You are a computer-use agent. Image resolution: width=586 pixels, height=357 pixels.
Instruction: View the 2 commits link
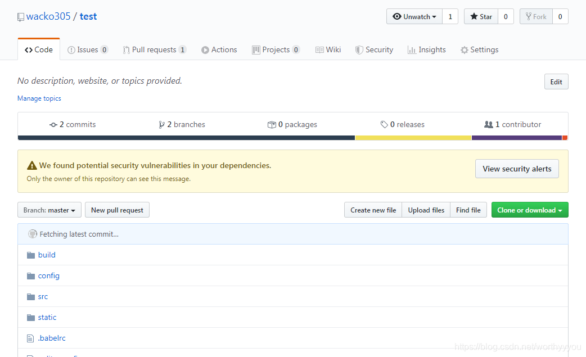pyautogui.click(x=73, y=124)
